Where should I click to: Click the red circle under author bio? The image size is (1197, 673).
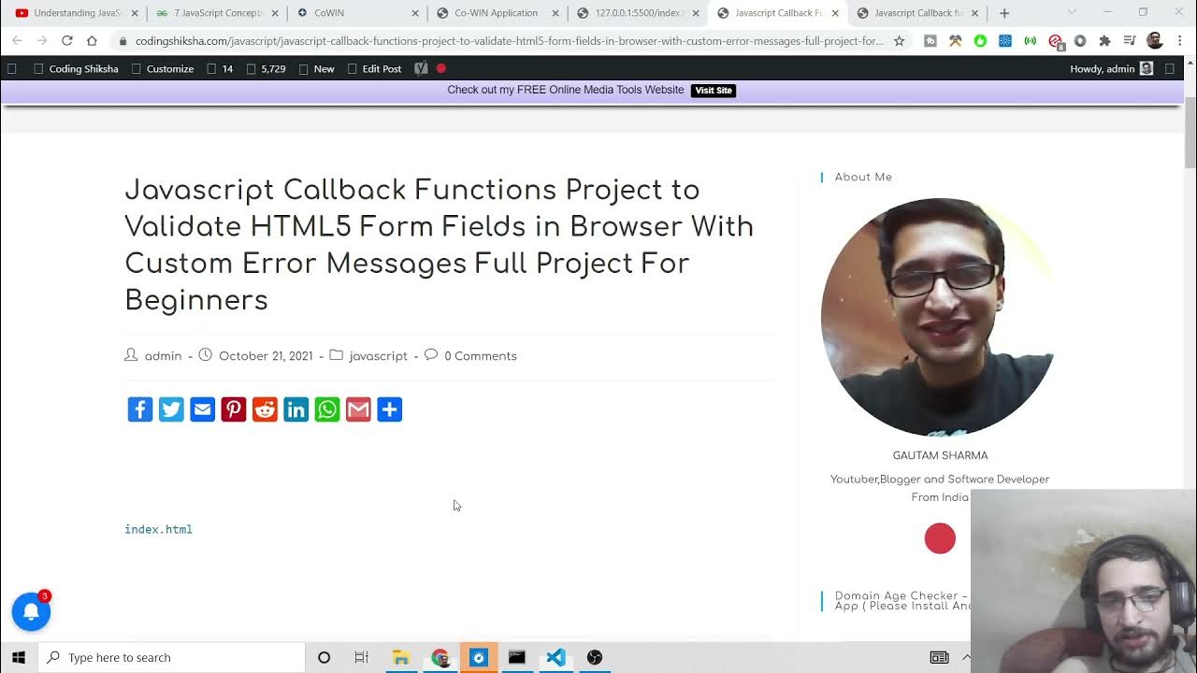pyautogui.click(x=940, y=538)
